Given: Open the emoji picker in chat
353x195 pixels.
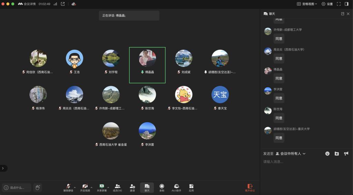Looking at the screenshot, I should click(x=327, y=153).
